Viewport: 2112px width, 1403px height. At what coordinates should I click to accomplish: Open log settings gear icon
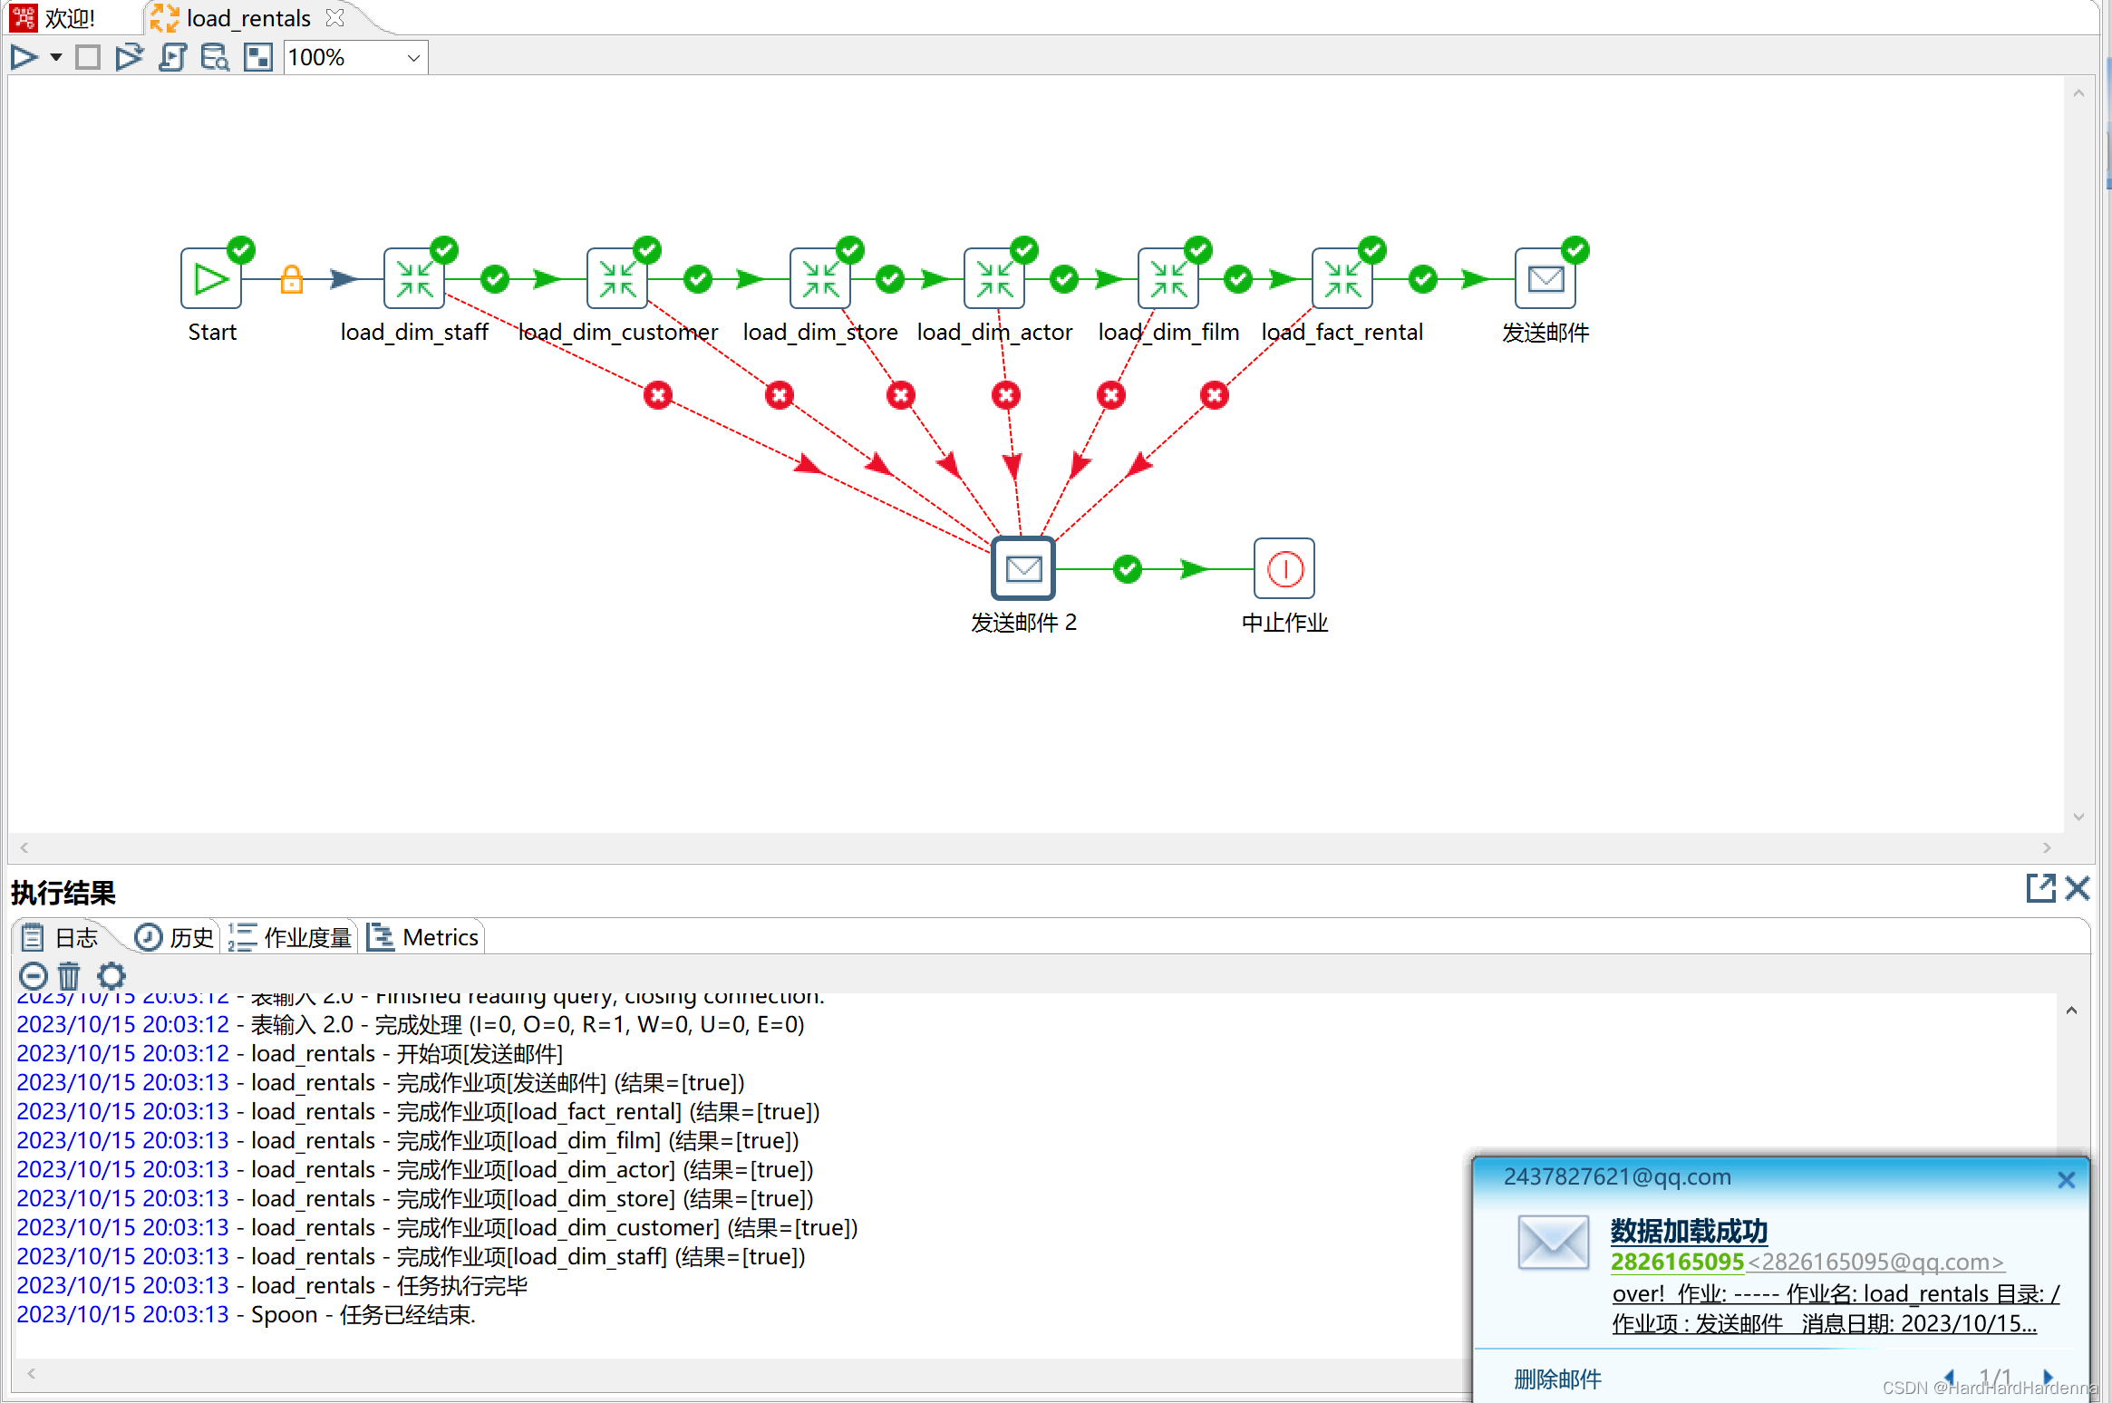coord(111,976)
